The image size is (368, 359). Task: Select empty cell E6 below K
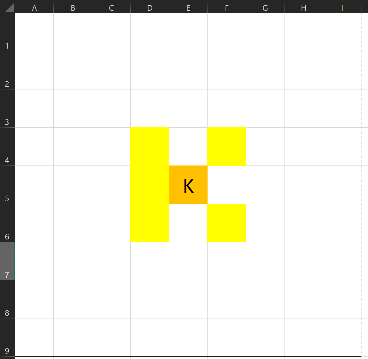pyautogui.click(x=188, y=223)
